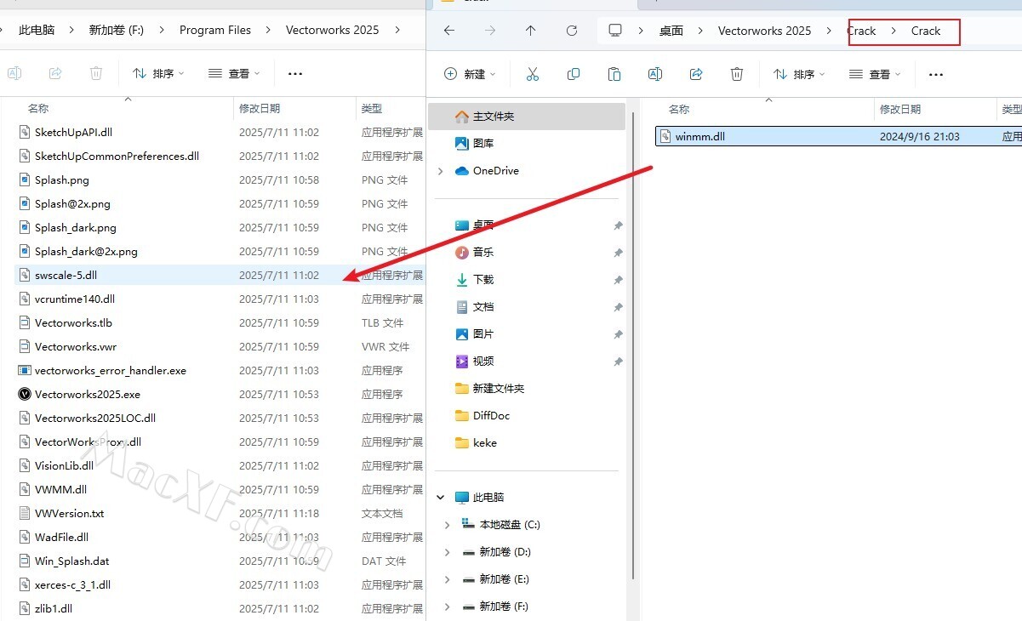Click the Rename icon in the Crack window toolbar

(x=655, y=74)
